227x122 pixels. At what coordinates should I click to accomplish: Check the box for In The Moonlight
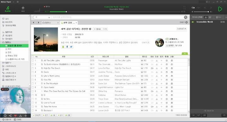(x=33, y=84)
